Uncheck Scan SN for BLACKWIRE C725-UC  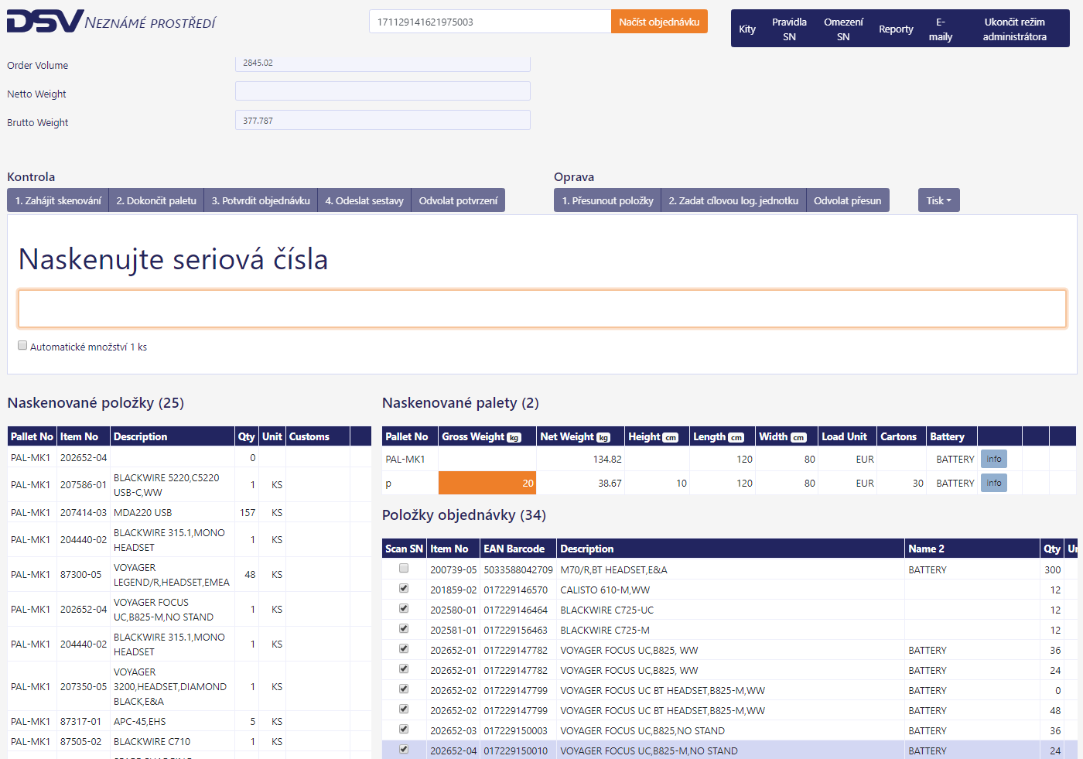tap(404, 609)
